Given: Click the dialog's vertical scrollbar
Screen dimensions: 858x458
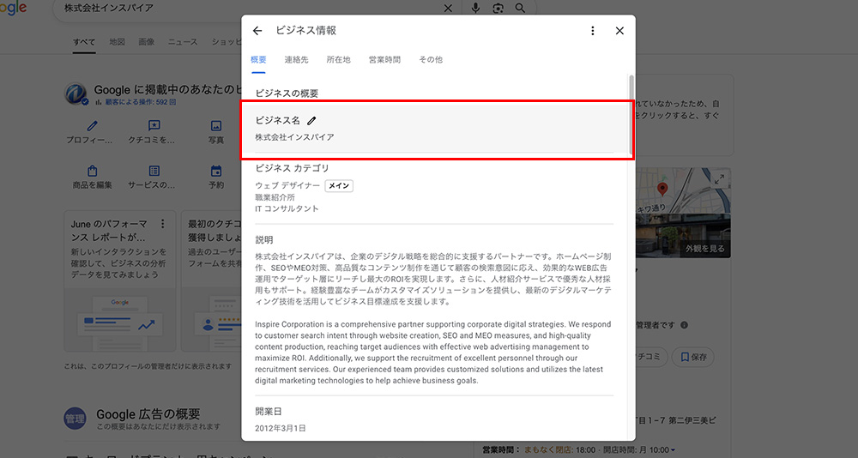Looking at the screenshot, I should (x=631, y=115).
